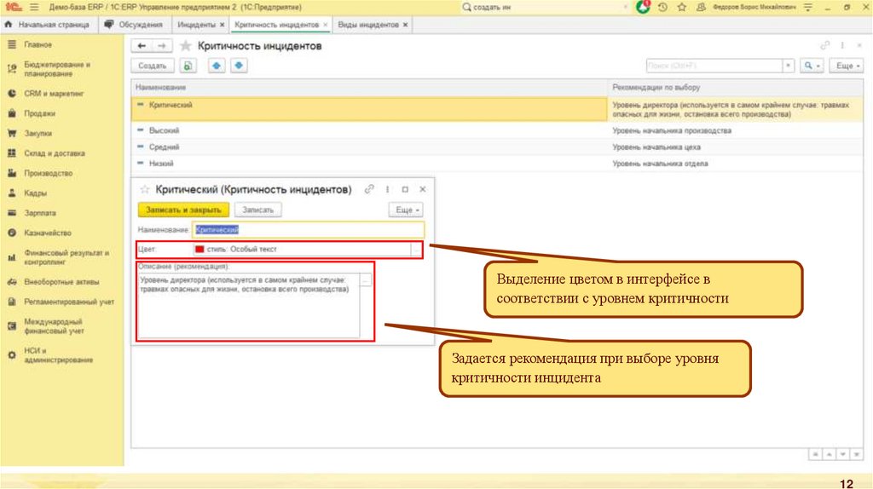Click the Казначейство icon
This screenshot has width=873, height=489.
12,233
